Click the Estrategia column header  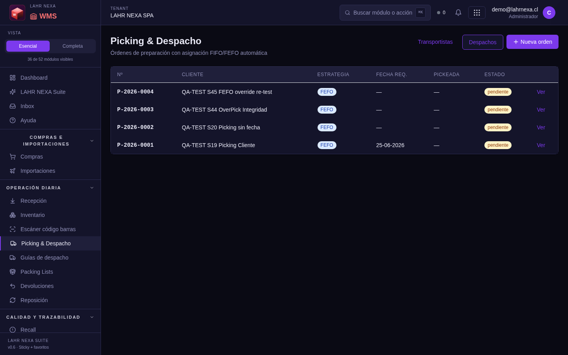click(x=333, y=75)
